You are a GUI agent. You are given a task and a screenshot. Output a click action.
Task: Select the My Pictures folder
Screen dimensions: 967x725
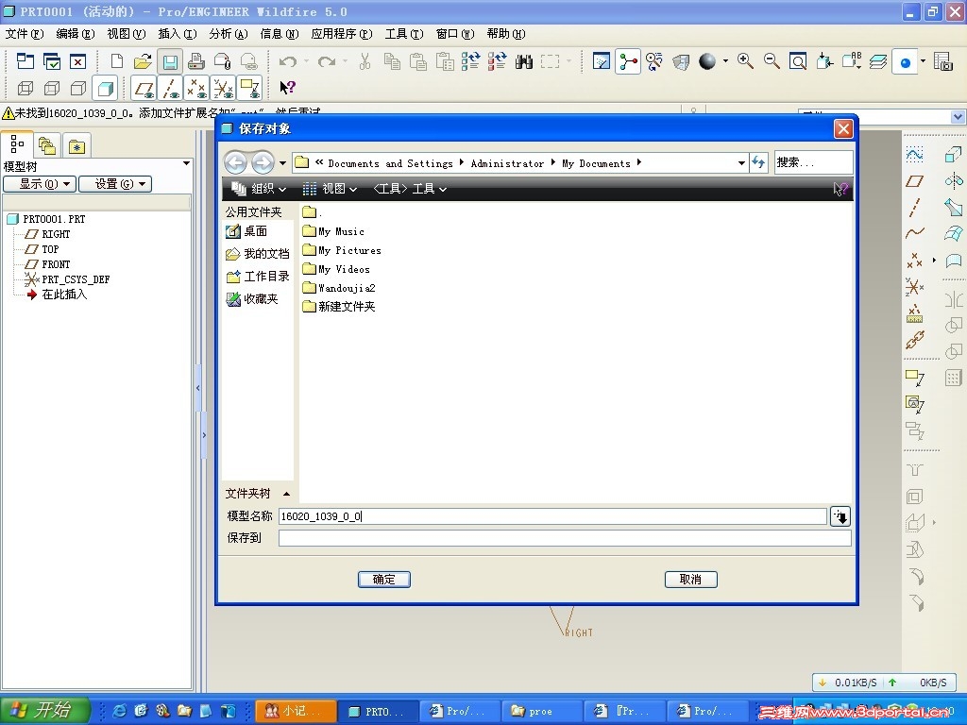point(342,250)
